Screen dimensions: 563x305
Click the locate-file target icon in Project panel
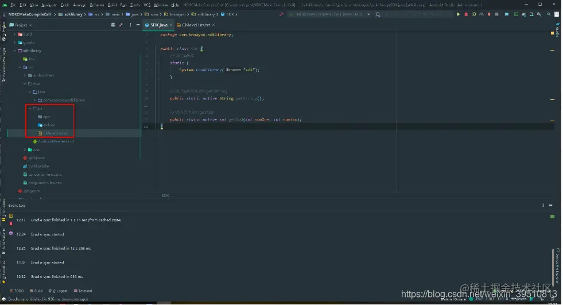(x=113, y=25)
